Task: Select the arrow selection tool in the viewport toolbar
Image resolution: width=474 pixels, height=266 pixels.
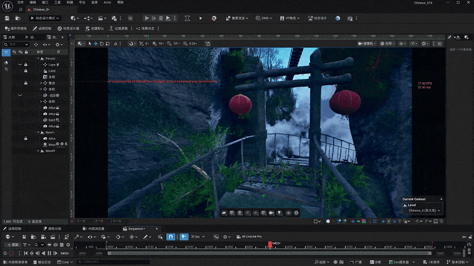Action: point(90,44)
